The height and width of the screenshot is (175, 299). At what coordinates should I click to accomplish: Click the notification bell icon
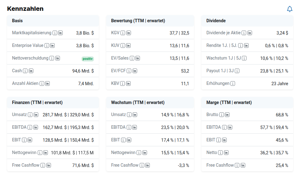click(289, 9)
